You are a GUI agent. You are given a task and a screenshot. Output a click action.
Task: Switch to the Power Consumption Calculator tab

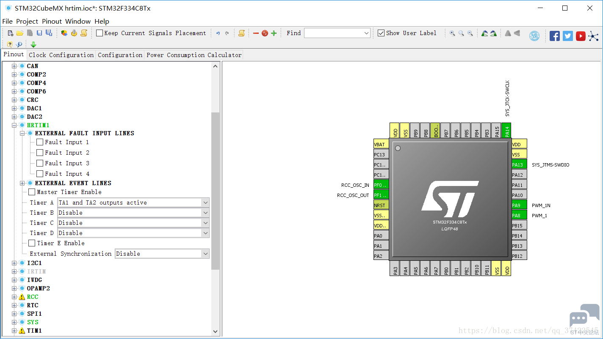click(x=194, y=55)
